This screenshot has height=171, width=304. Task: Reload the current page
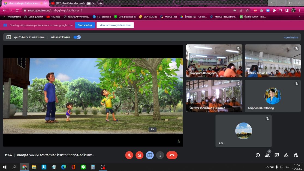coord(17,10)
